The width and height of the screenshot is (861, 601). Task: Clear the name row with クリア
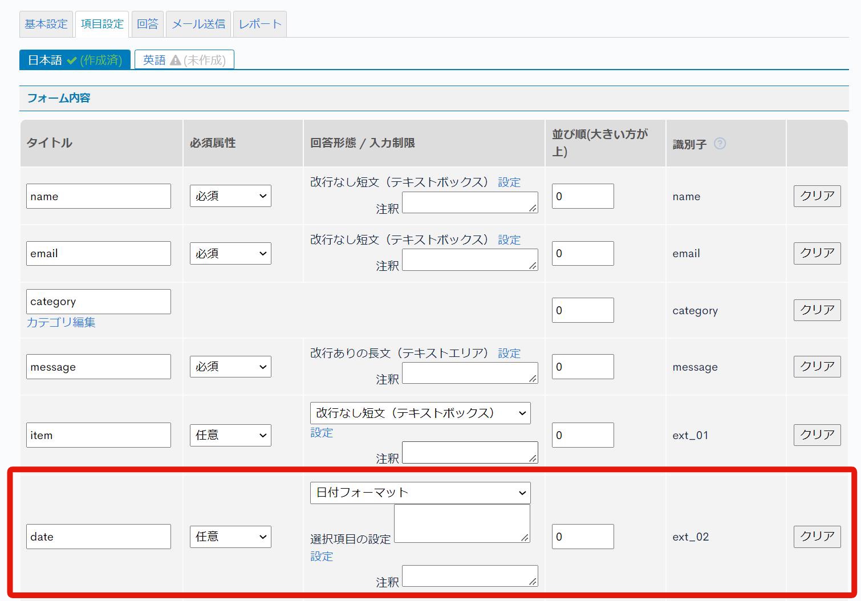[x=817, y=196]
